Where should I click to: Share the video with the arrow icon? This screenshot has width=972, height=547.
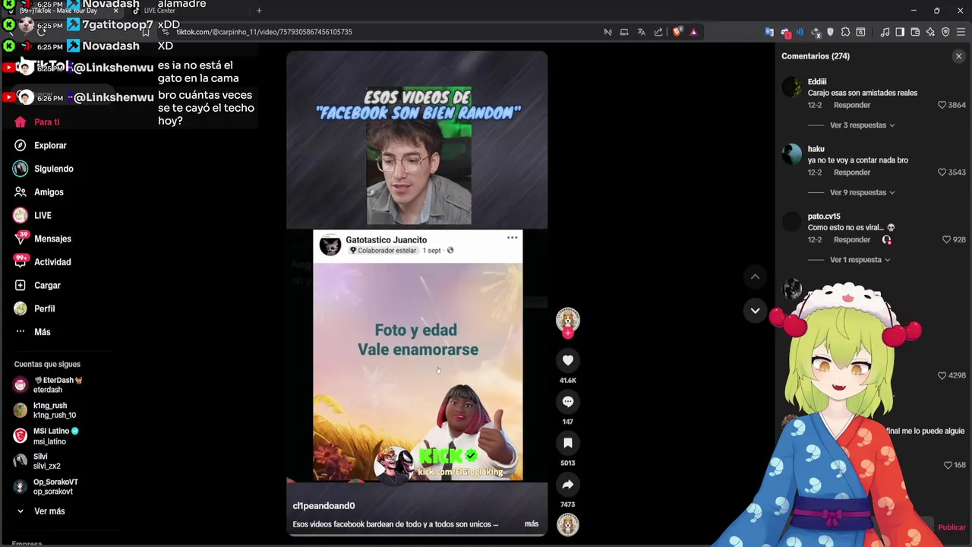567,484
